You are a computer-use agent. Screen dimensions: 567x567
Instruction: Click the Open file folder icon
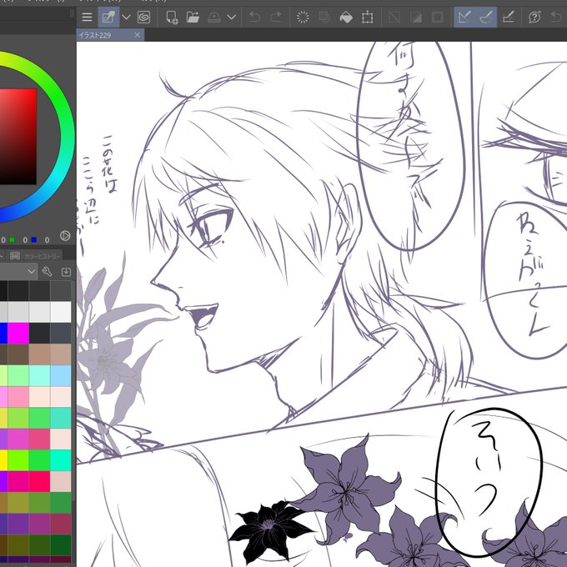[x=193, y=17]
